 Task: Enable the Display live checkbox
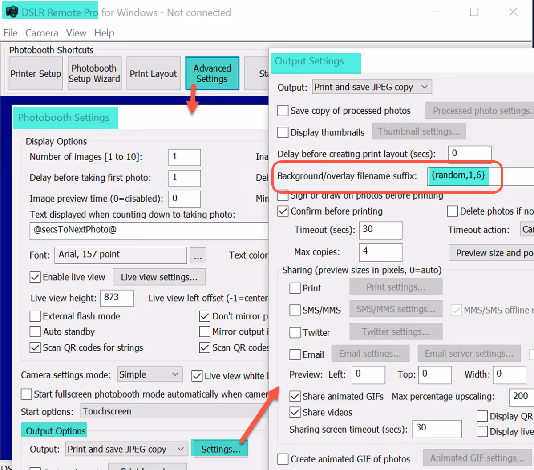point(482,432)
